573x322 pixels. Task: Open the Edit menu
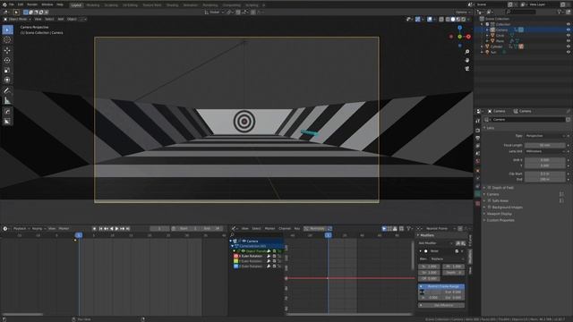(21, 4)
